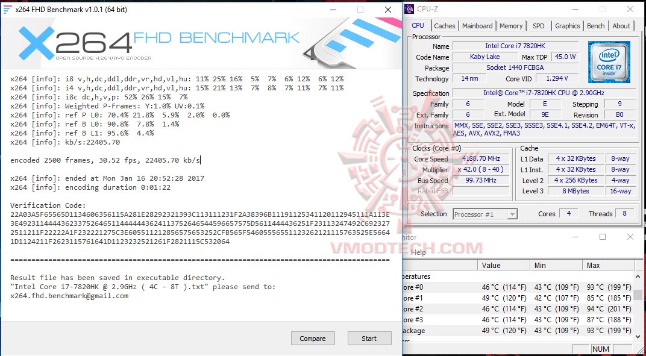The image size is (646, 356).
Task: Maximize the hardware monitor window
Action: coord(603,237)
